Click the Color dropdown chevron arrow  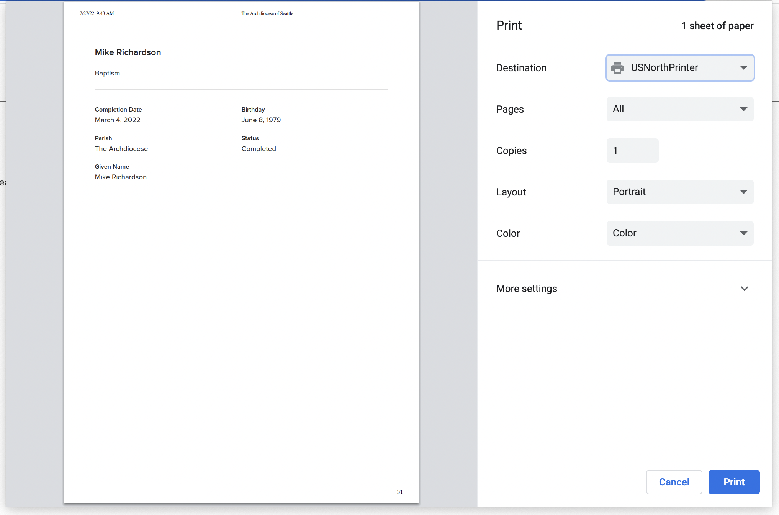(x=743, y=233)
